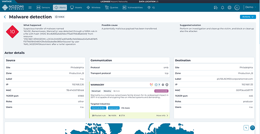260x134 pixels.
Task: Open the help button near the map
Action: tap(252, 128)
